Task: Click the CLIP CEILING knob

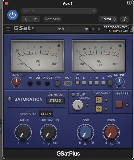Action: coord(78,105)
